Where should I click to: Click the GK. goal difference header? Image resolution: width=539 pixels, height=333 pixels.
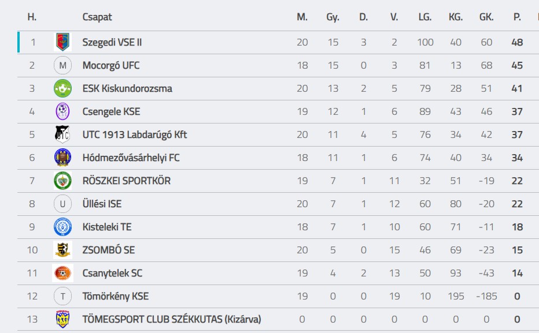click(486, 17)
